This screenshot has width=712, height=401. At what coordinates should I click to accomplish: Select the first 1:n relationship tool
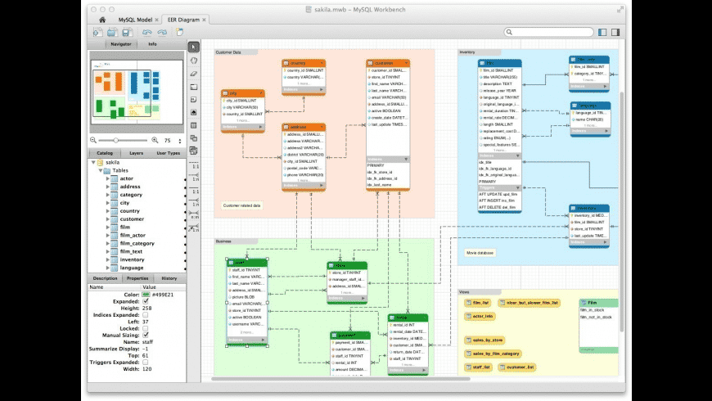tap(194, 178)
